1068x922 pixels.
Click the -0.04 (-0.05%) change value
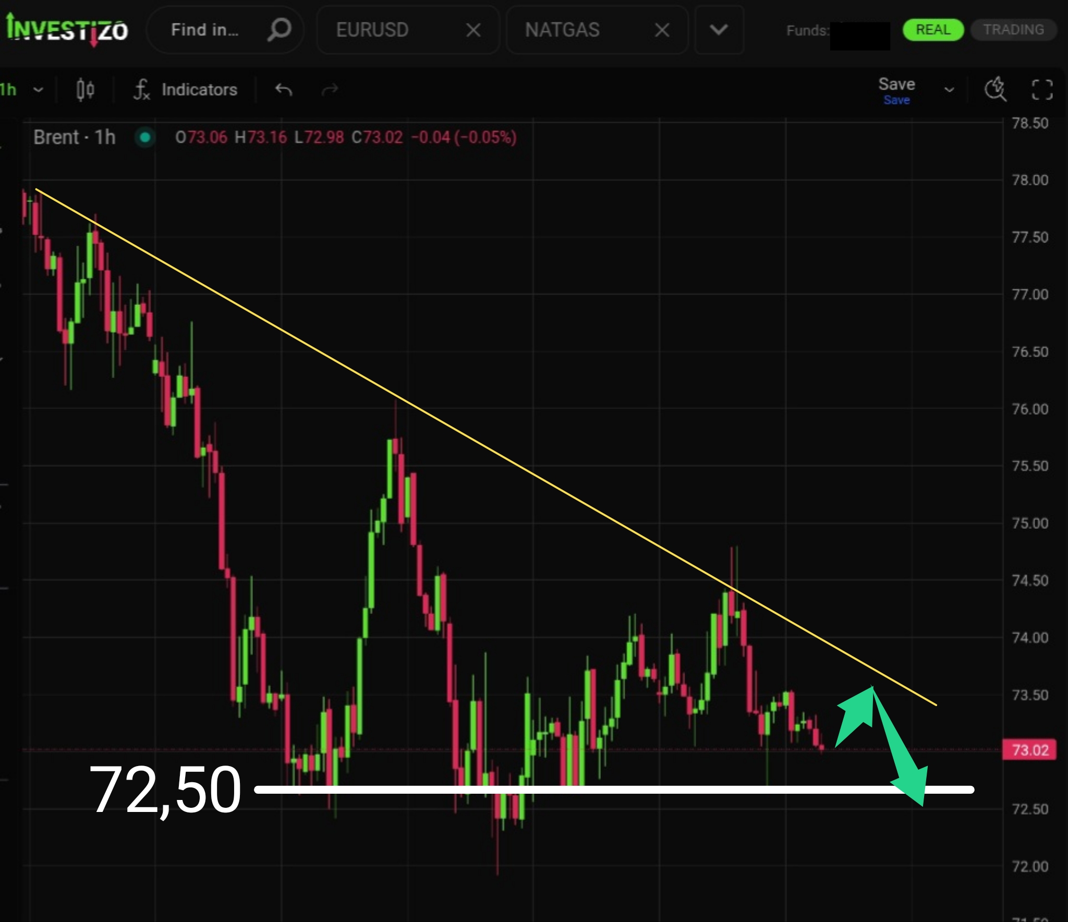[x=464, y=137]
